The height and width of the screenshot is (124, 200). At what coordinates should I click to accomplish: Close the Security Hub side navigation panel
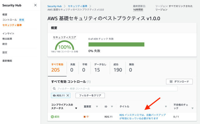pos(35,5)
